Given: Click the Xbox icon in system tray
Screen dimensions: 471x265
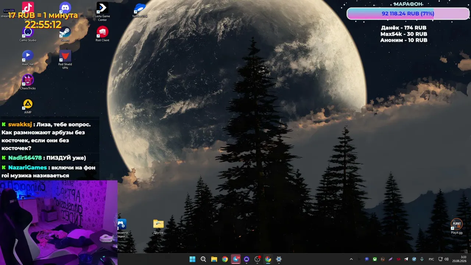Looking at the screenshot, I should coord(375,259).
